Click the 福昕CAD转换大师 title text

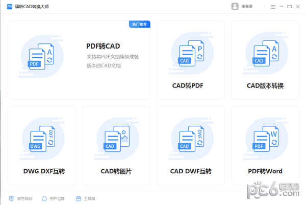(32, 7)
